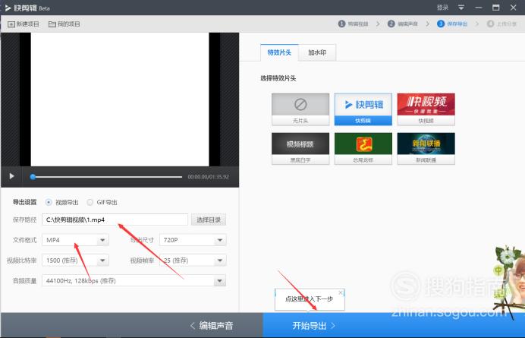Choose the GIF导出 radio option
Screen dimensions: 525x338
[x=102, y=202]
